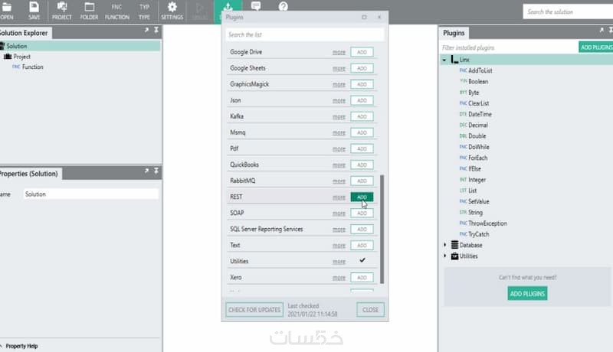The width and height of the screenshot is (613, 352).
Task: Open the more link for Google Drive
Action: click(339, 52)
